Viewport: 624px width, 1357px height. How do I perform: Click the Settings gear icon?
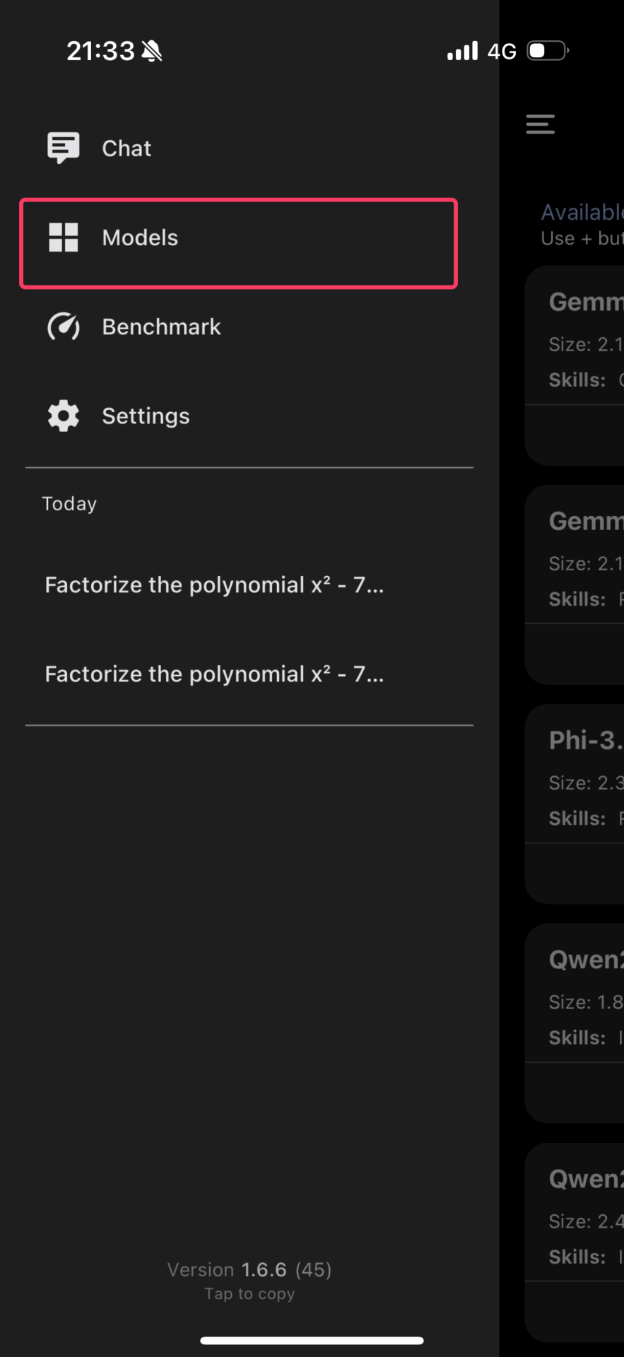(63, 416)
